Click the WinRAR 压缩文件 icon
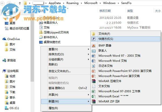 point(94,81)
